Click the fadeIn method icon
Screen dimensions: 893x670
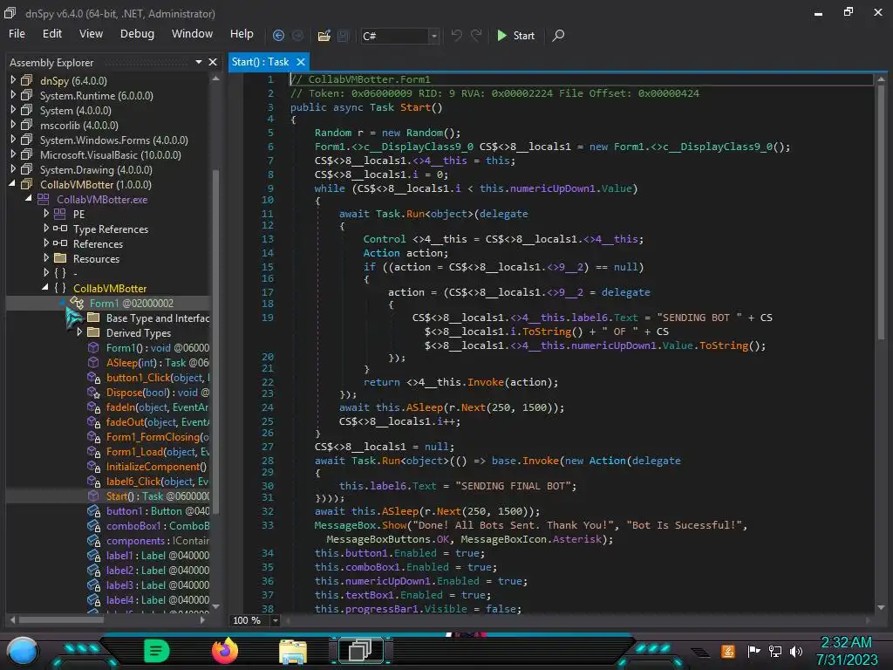point(93,407)
